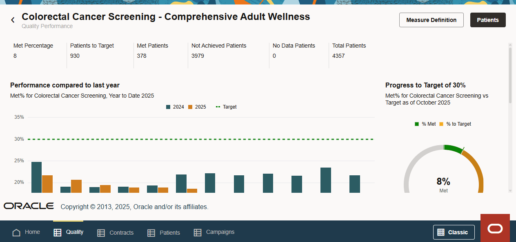The height and width of the screenshot is (242, 516).
Task: Click the Campaigns table icon
Action: pyautogui.click(x=198, y=233)
